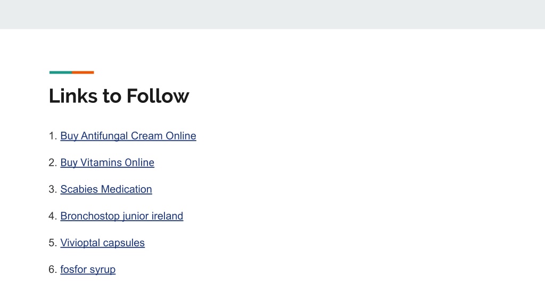
Task: Click list number 2 before Vitamins link
Action: [x=53, y=163]
